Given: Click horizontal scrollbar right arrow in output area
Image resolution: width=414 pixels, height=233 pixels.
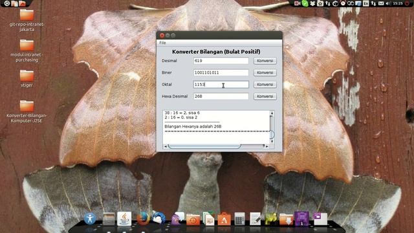Looking at the screenshot, I should [267, 146].
